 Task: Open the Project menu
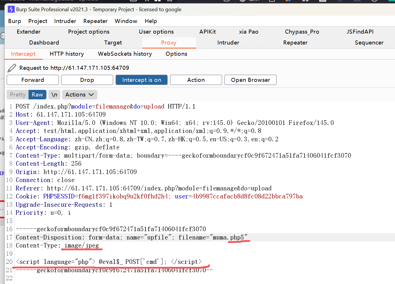point(38,21)
